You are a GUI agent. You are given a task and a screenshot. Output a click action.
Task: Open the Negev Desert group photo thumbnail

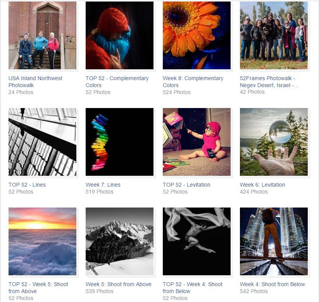[274, 35]
